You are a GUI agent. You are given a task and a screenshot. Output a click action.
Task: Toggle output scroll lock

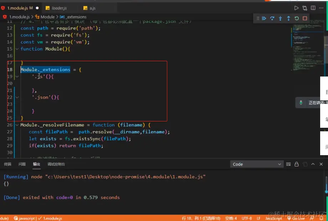point(296,164)
